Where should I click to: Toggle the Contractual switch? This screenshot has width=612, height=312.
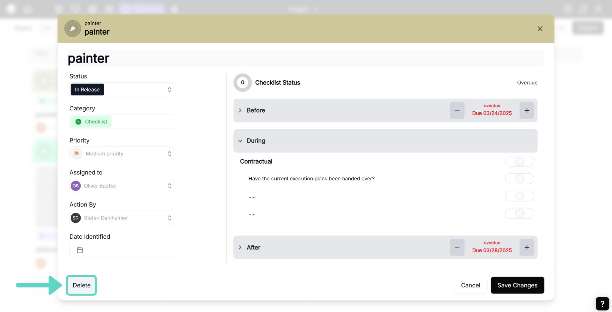click(519, 161)
